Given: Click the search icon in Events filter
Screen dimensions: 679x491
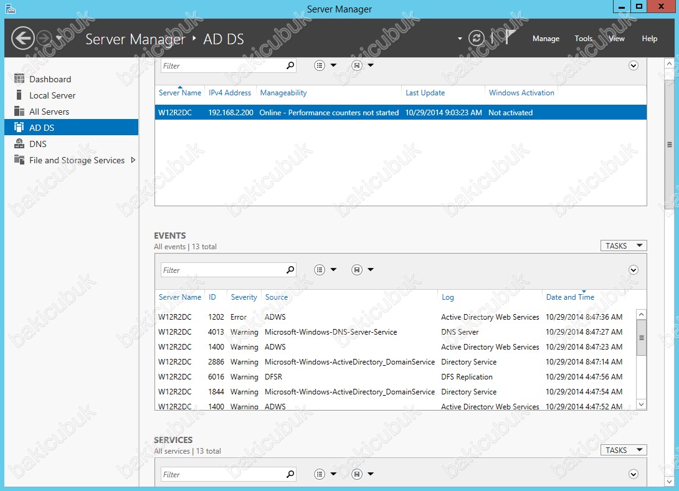Looking at the screenshot, I should click(x=290, y=270).
